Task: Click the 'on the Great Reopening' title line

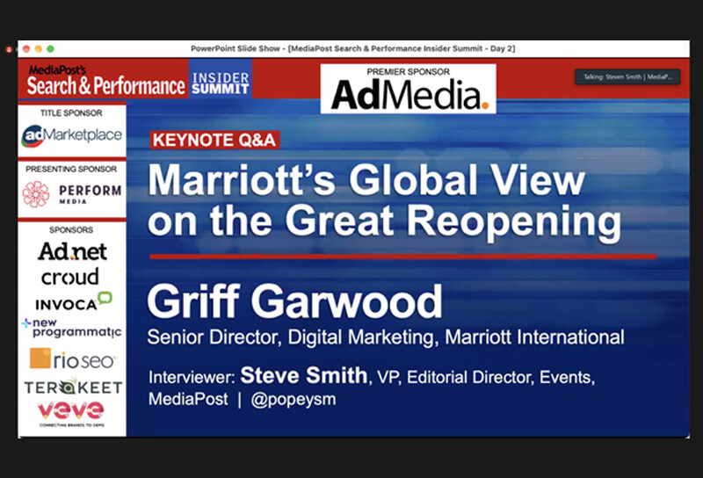Action: [x=385, y=221]
